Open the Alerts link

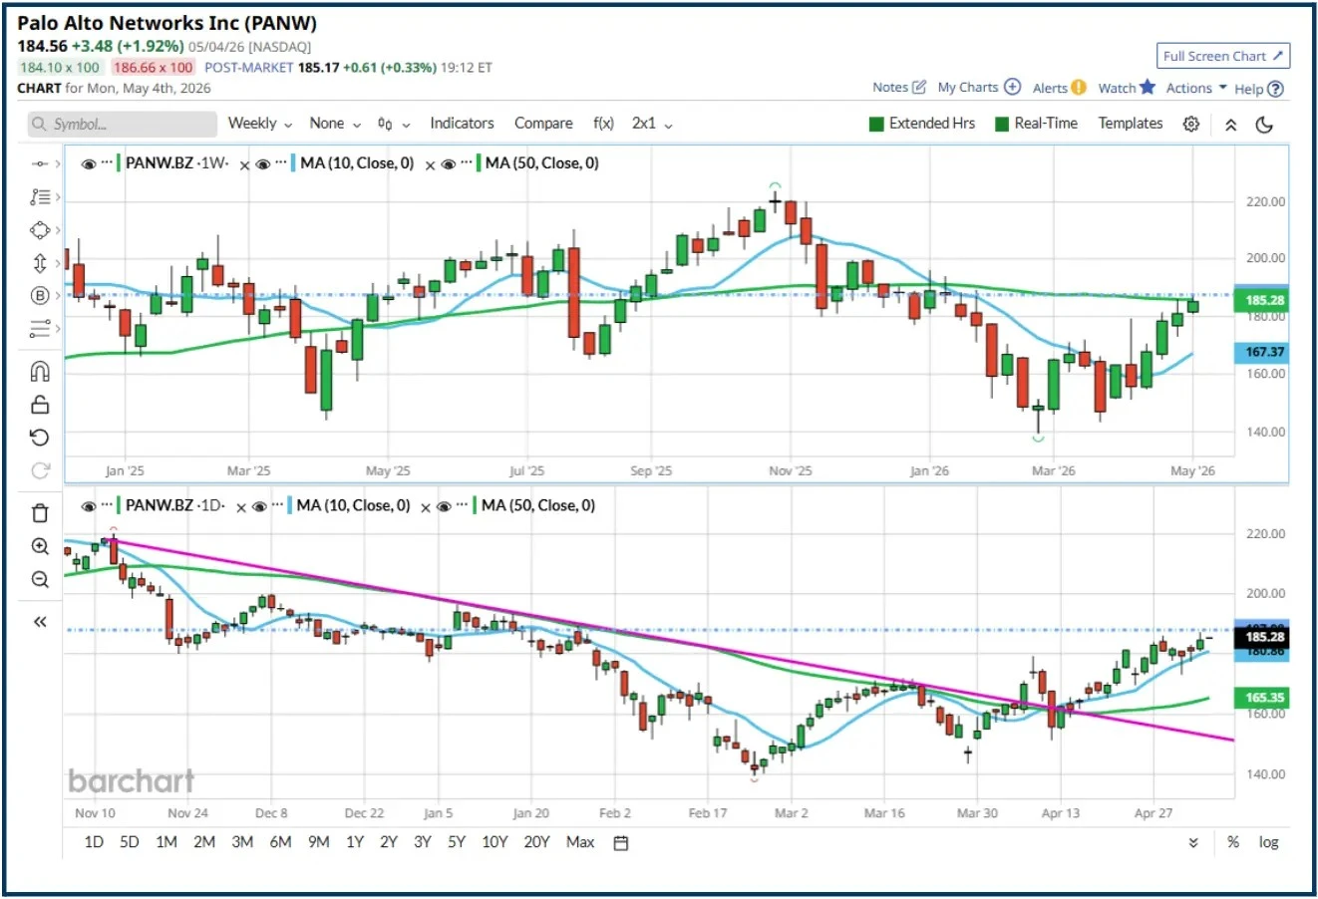pyautogui.click(x=1059, y=88)
